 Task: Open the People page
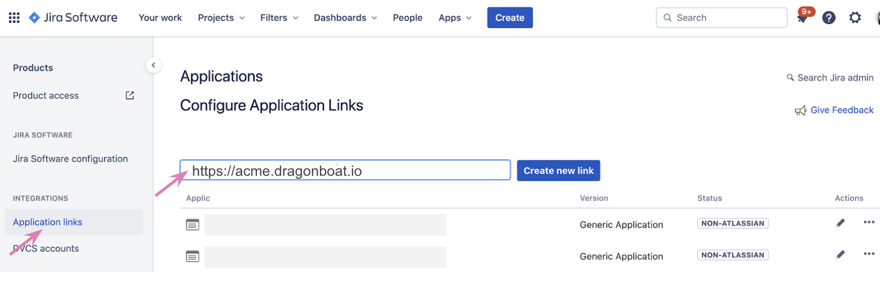(x=407, y=18)
